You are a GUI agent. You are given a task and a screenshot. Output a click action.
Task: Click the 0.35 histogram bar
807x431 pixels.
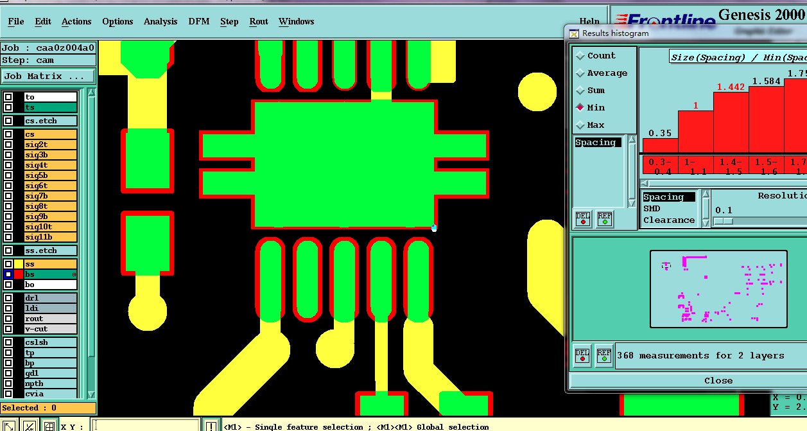tap(660, 146)
